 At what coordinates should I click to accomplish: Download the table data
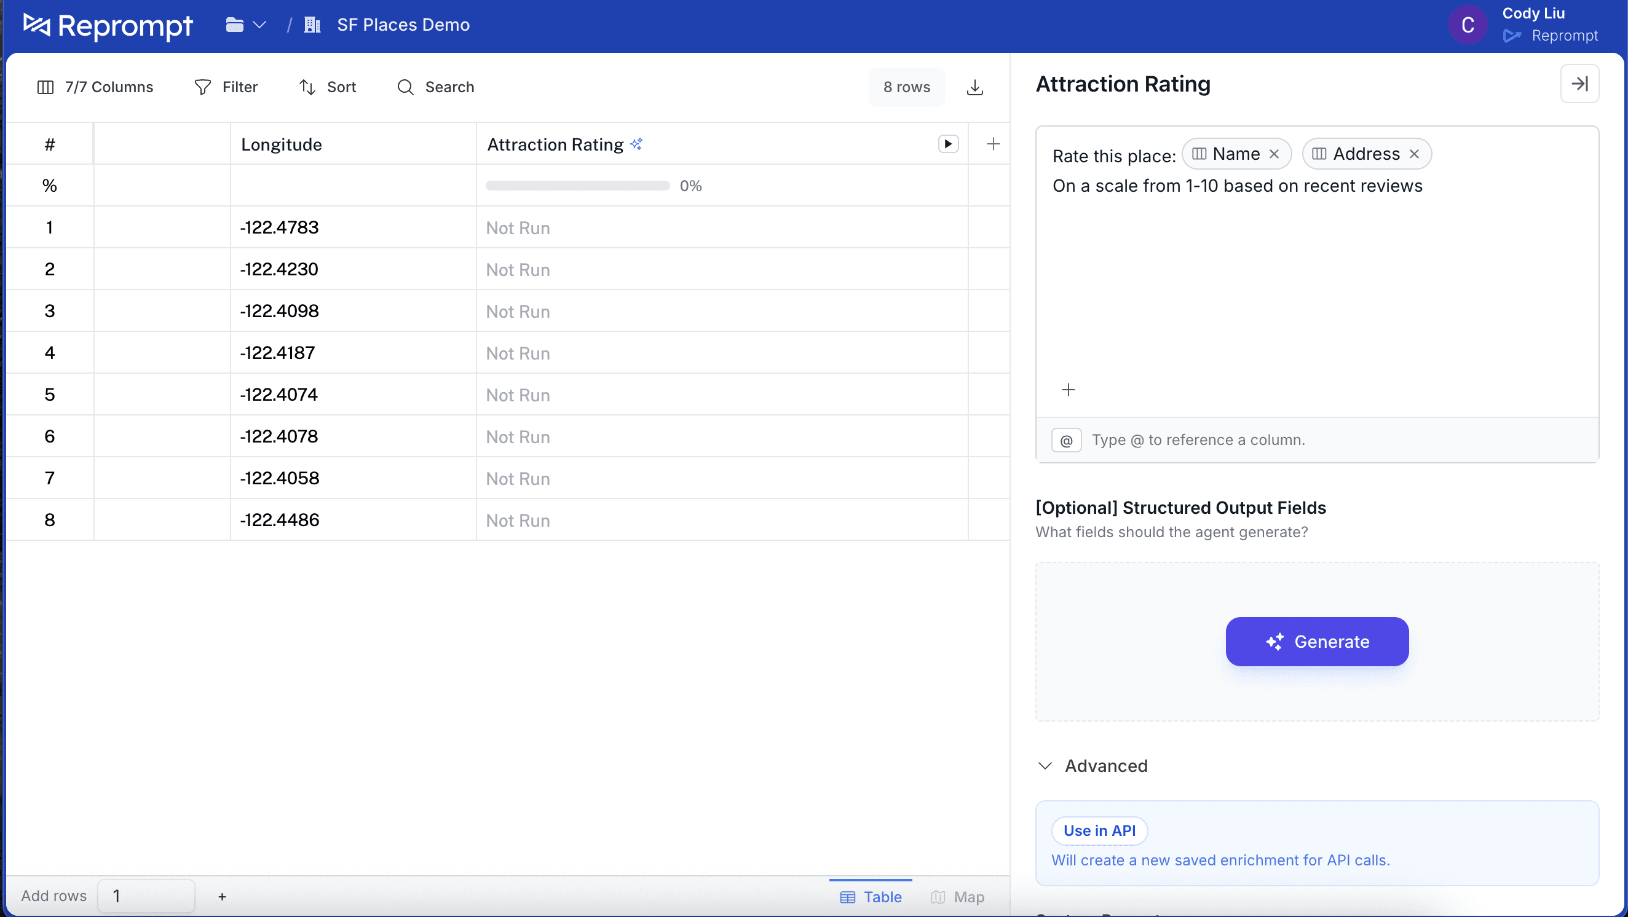[x=975, y=88]
